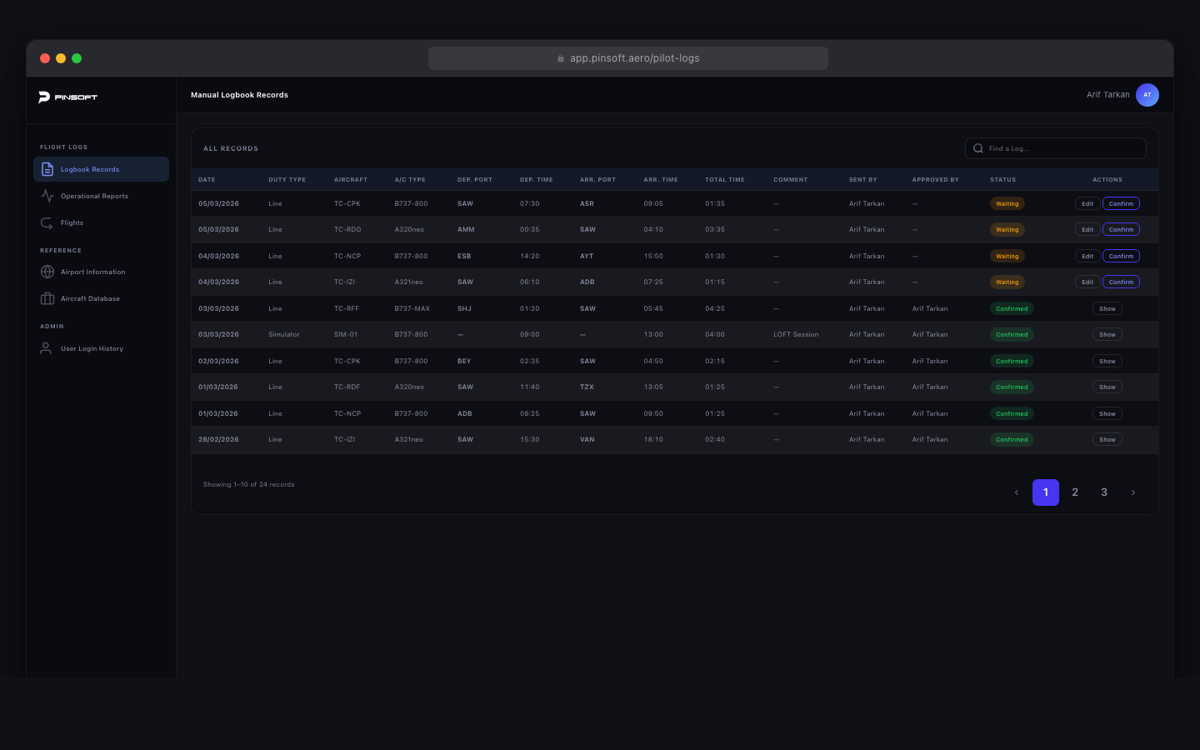The height and width of the screenshot is (750, 1200).
Task: Show the 28/02/2026 SAW to VAN record
Action: pos(1107,439)
